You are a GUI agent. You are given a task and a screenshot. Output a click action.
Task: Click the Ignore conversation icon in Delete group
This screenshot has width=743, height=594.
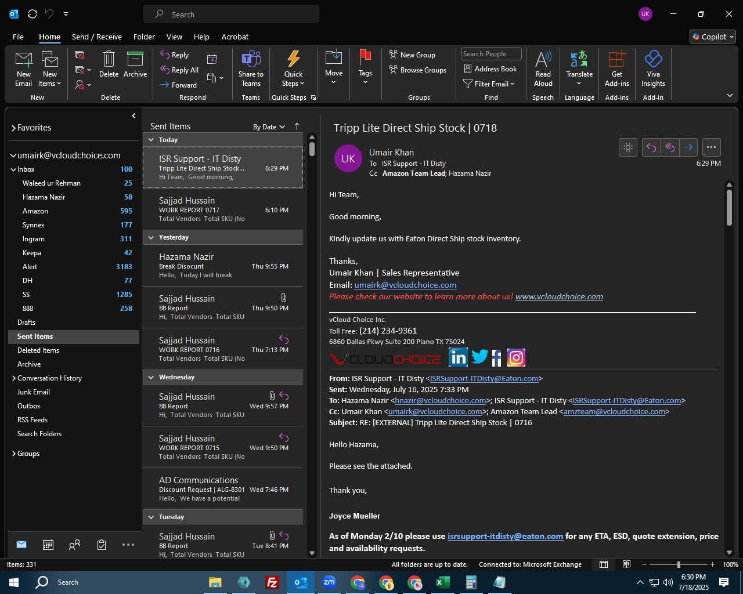[80, 55]
